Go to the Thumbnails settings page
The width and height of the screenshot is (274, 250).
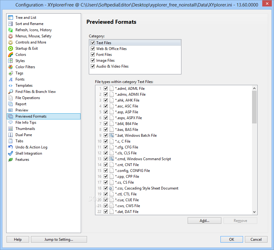pyautogui.click(x=44, y=129)
